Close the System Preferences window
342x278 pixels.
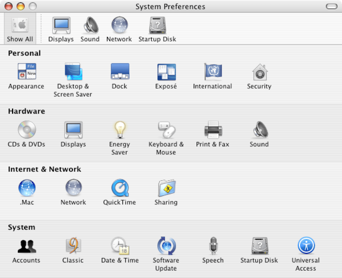click(x=9, y=6)
